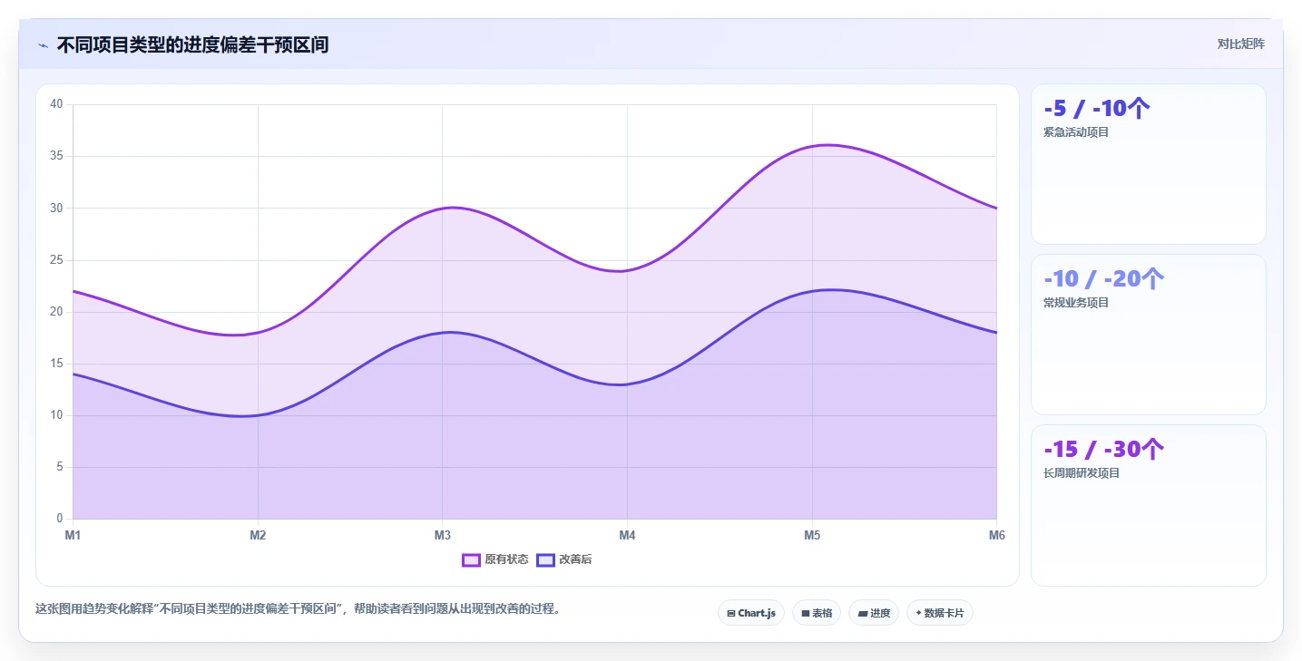Click the 15 y-axis label

[x=56, y=364]
